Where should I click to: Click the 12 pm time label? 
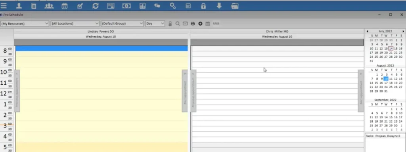coord(4,93)
